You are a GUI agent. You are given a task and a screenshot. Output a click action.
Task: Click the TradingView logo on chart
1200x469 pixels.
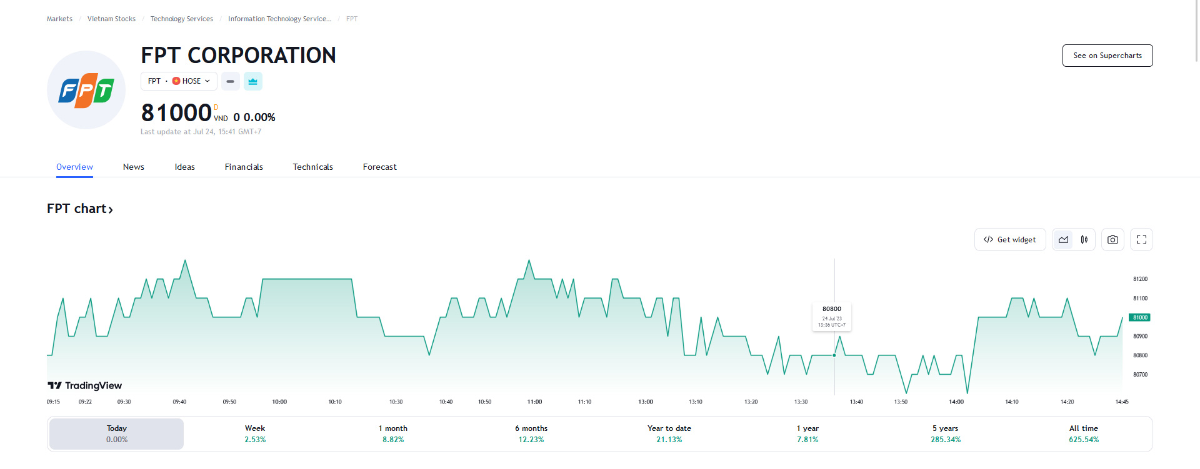(x=85, y=385)
